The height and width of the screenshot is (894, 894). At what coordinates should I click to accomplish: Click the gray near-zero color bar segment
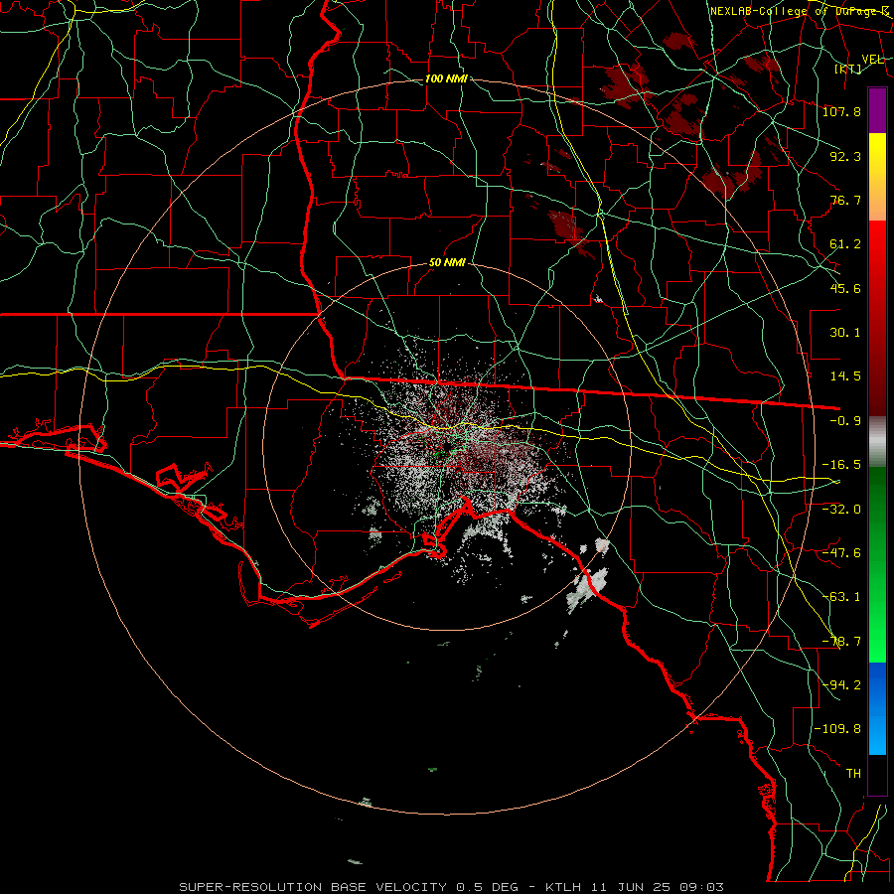[x=877, y=442]
